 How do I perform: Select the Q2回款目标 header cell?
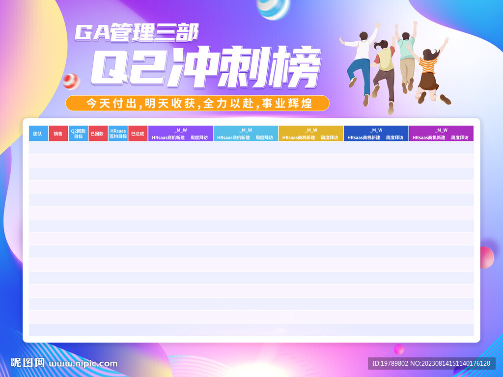(78, 134)
